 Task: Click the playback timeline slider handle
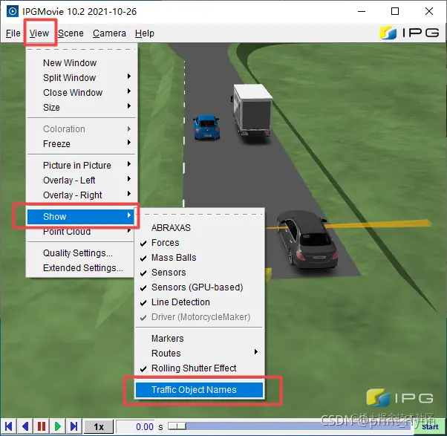click(x=177, y=426)
